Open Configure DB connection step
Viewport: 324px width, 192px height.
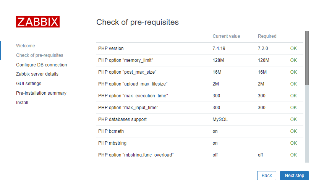pyautogui.click(x=42, y=65)
